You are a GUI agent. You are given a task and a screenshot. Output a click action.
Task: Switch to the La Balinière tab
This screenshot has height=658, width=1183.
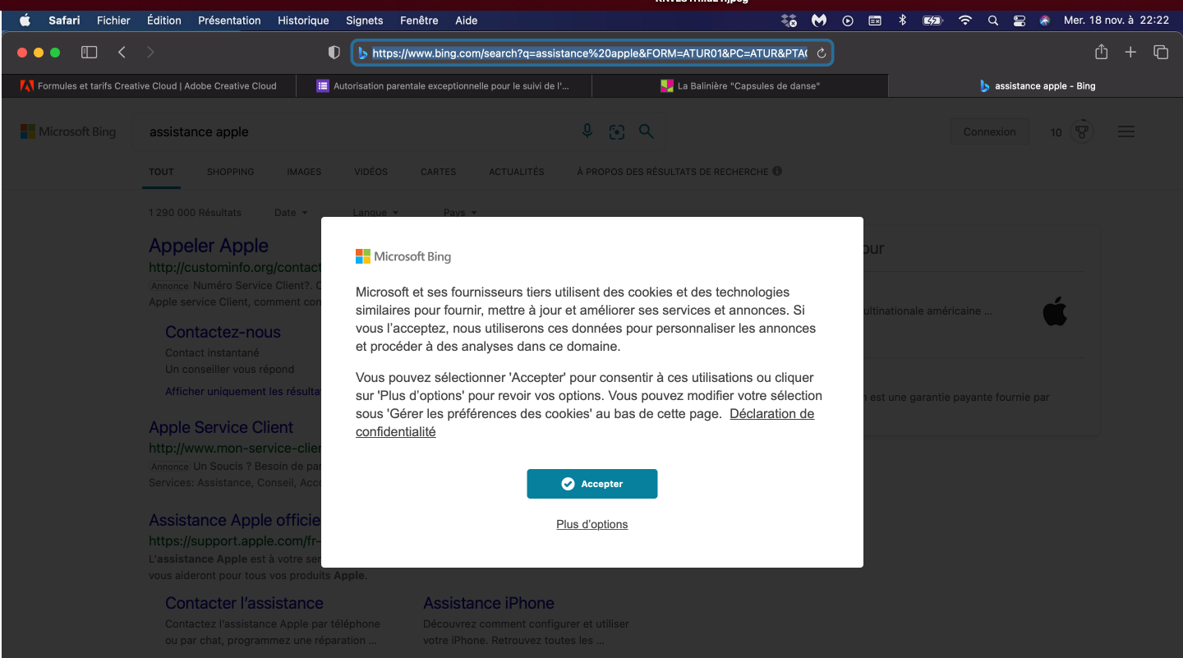tap(740, 85)
